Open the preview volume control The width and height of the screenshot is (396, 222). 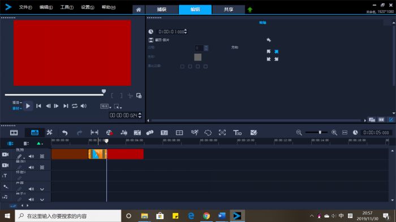coord(83,106)
